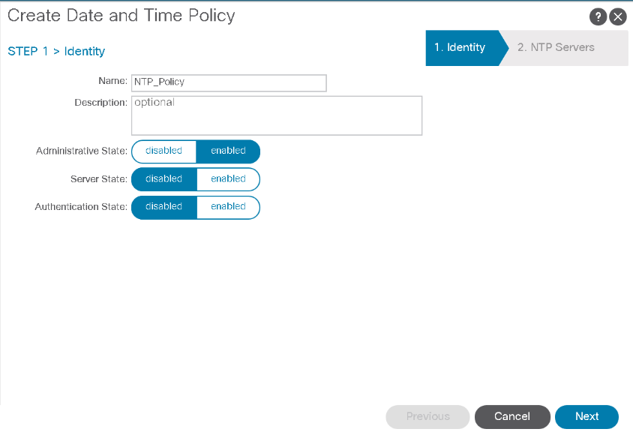The height and width of the screenshot is (435, 633).
Task: Enable the Authentication State option
Action: pyautogui.click(x=228, y=206)
